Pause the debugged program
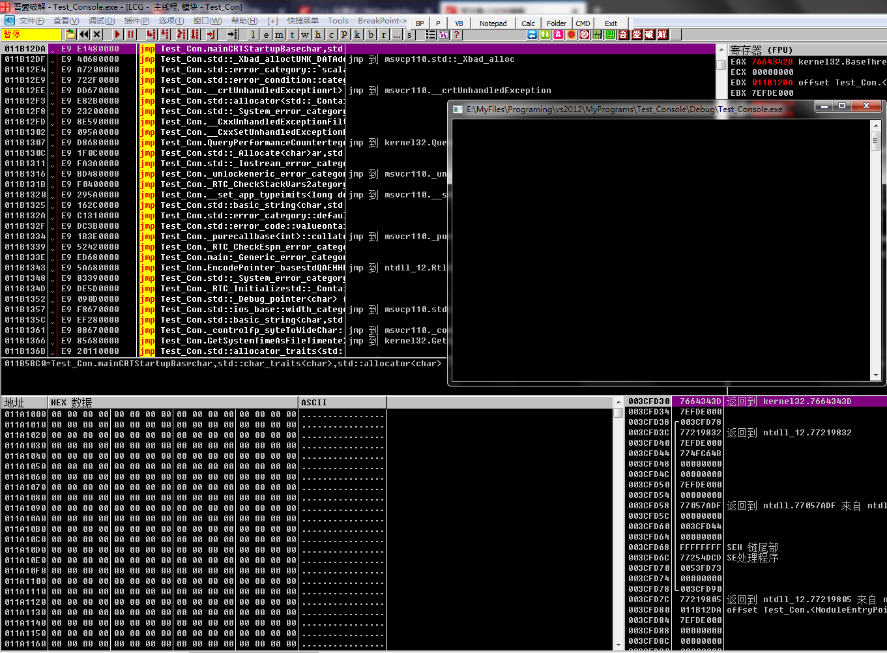The height and width of the screenshot is (653, 887). (130, 34)
